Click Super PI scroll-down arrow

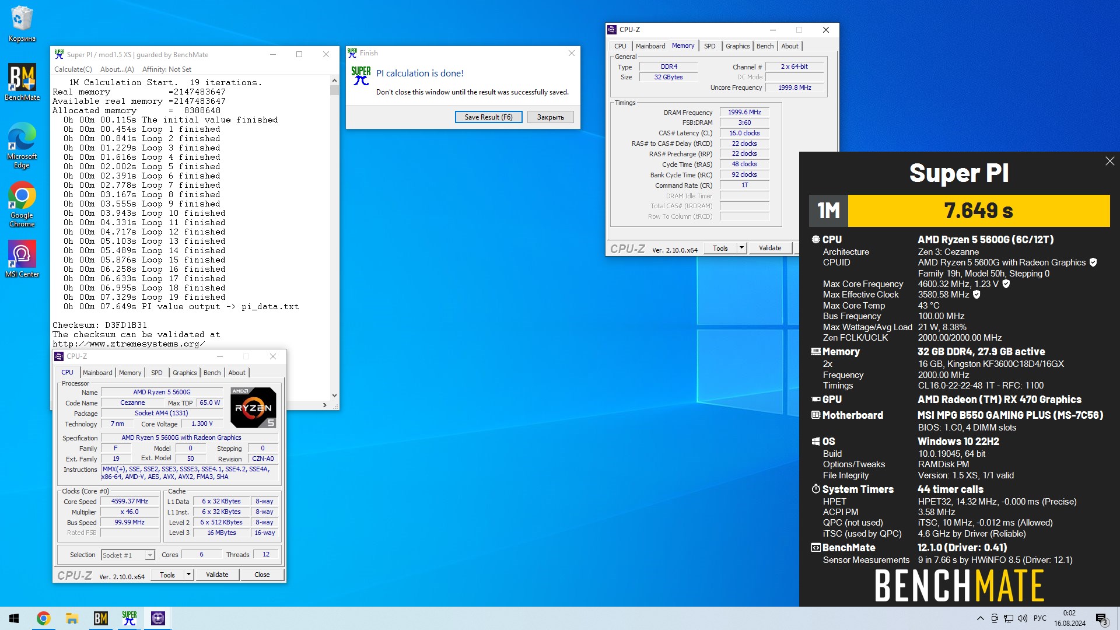click(334, 395)
